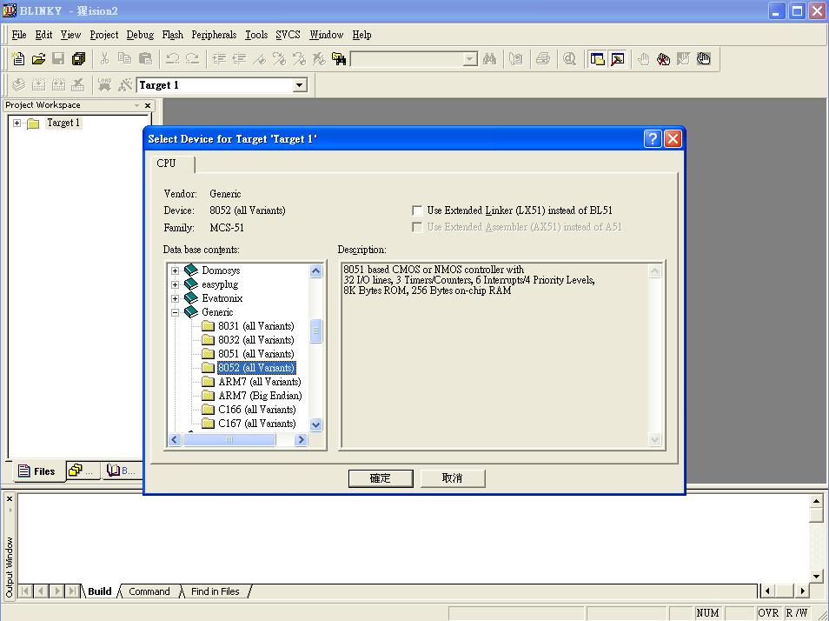Screen dimensions: 829x621
Task: Open the Target 1 dropdown list
Action: coord(300,85)
